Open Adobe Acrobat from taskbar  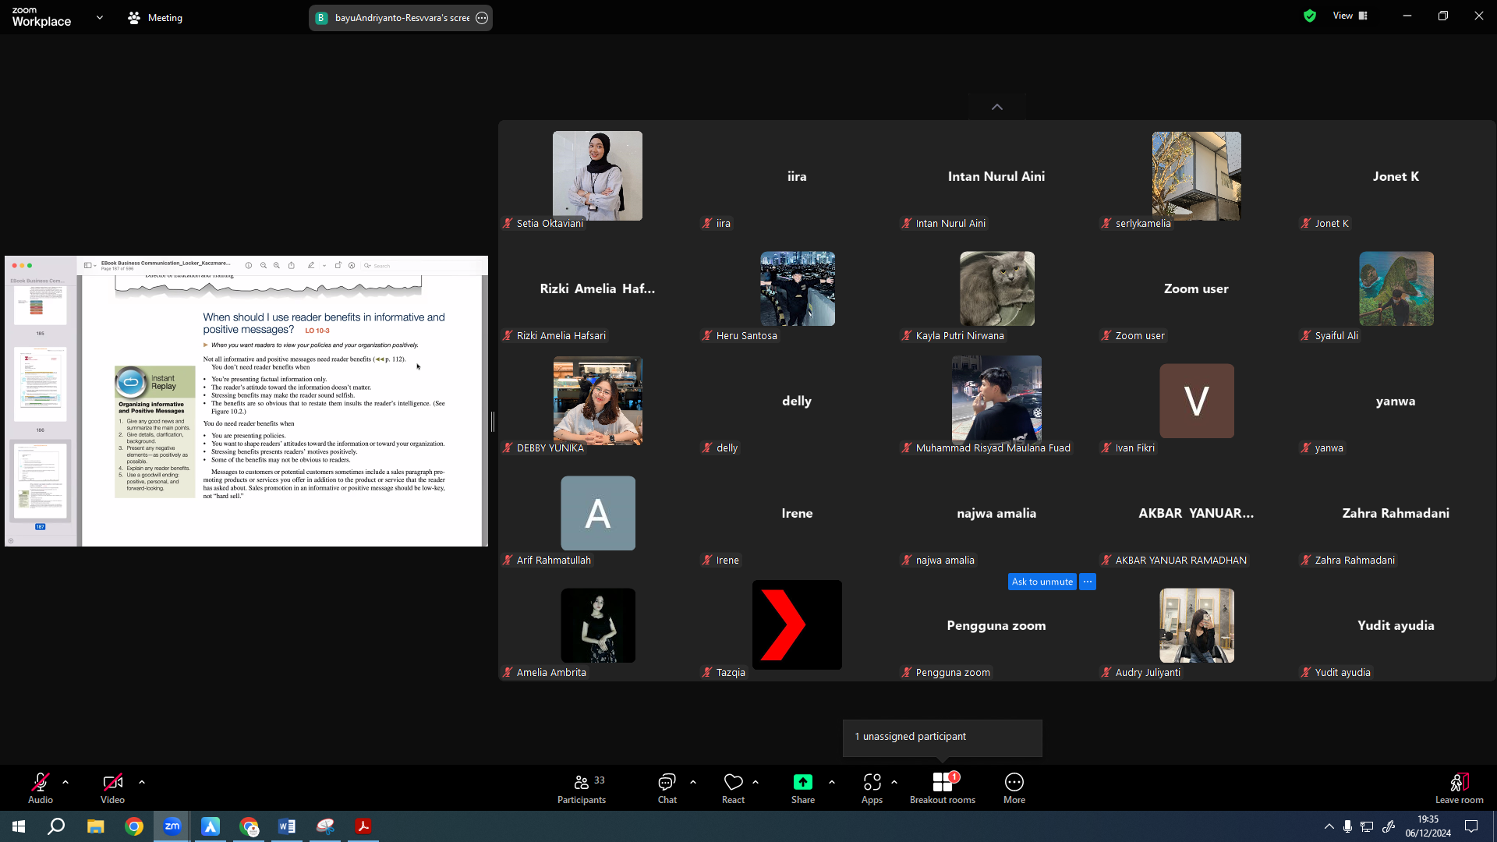click(x=363, y=826)
